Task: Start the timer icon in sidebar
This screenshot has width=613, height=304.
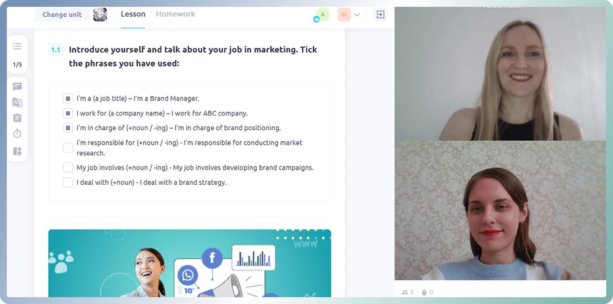Action: [17, 134]
